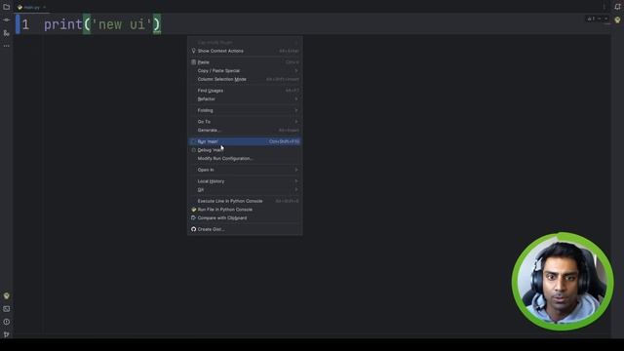Click the Python icon beside Run File in Python Console

coord(193,210)
